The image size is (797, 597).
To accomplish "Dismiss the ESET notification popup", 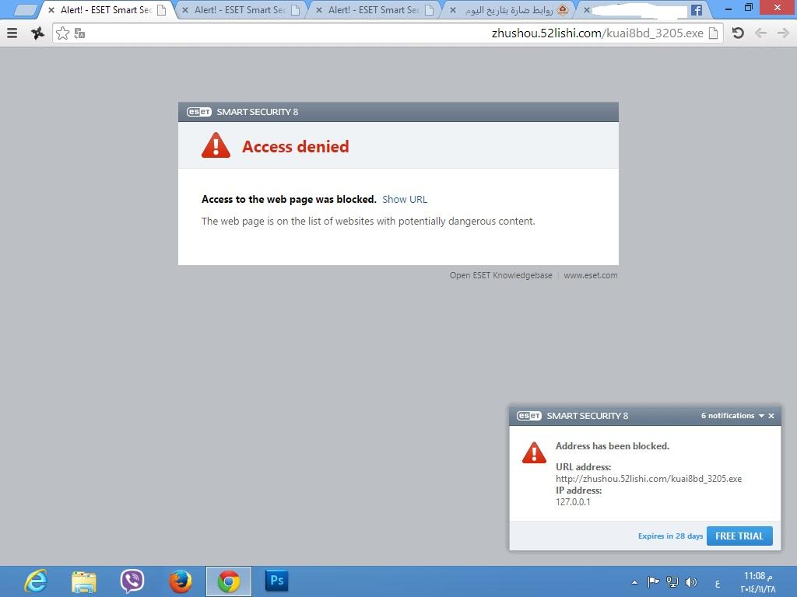I will pyautogui.click(x=771, y=416).
